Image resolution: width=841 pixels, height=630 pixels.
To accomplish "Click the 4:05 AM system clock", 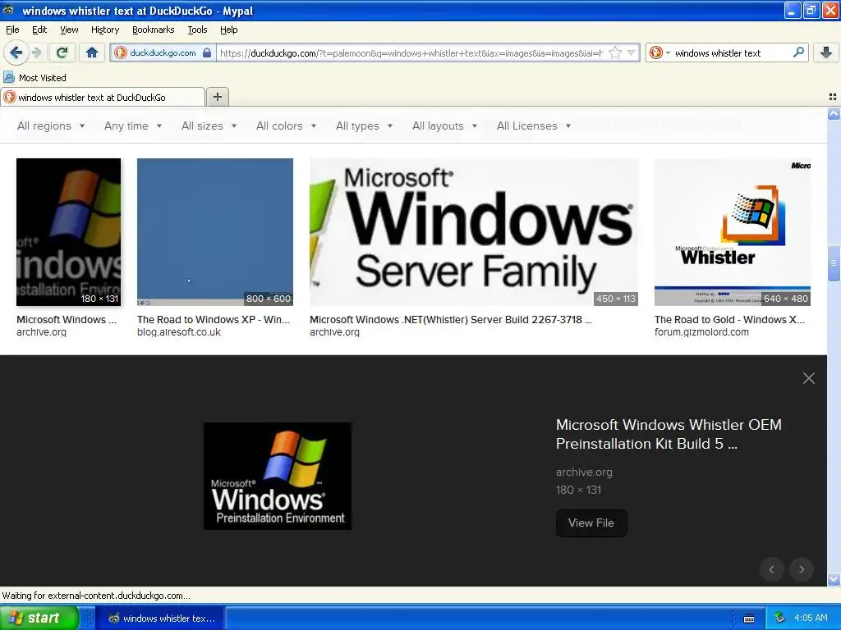I will (x=811, y=618).
